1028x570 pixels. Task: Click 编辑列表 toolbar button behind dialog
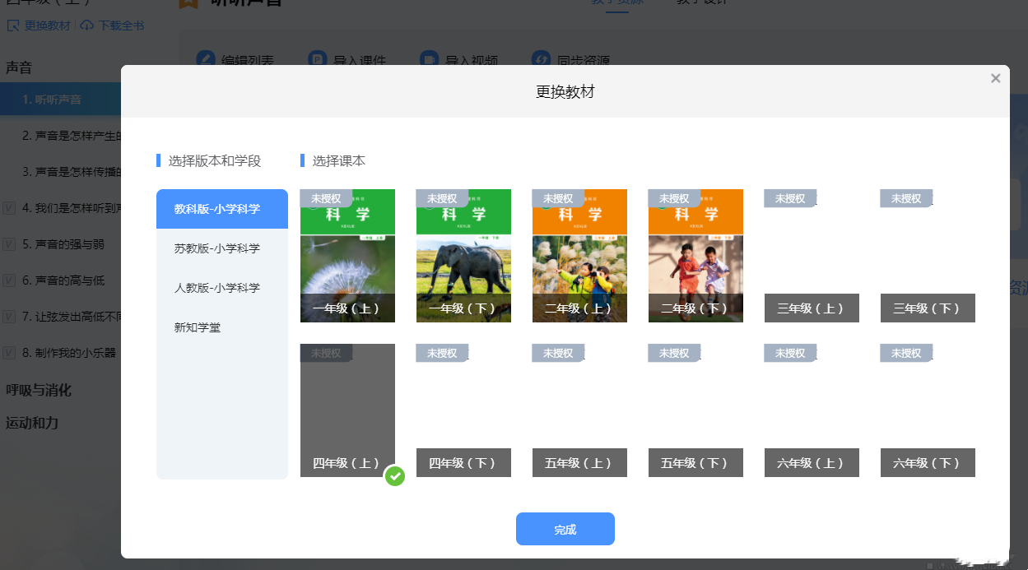pos(235,59)
